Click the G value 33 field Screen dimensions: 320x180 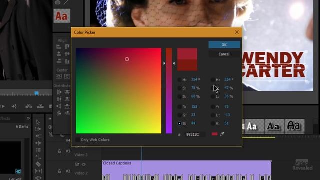[193, 115]
